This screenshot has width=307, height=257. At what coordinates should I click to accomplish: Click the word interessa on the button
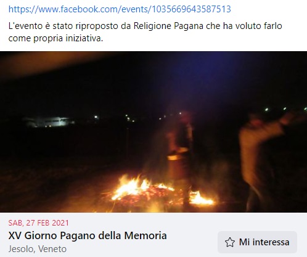pos(271,242)
